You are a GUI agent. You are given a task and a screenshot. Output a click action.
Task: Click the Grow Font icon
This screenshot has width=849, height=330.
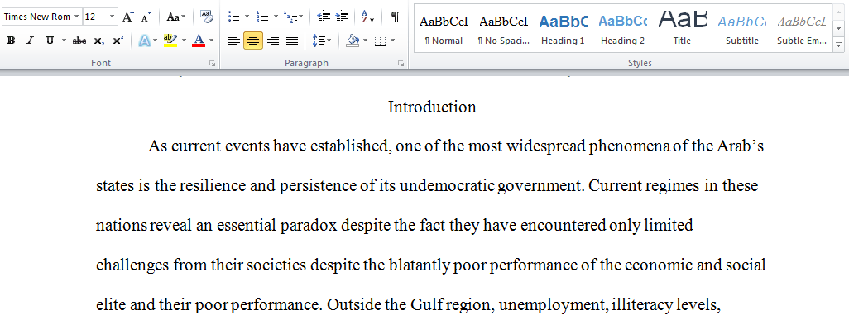pos(127,17)
